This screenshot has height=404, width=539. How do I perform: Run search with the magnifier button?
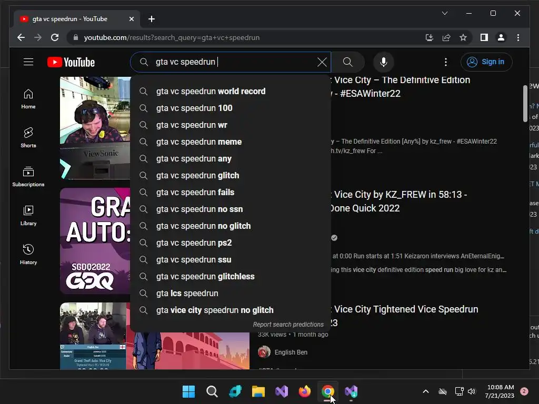click(347, 62)
